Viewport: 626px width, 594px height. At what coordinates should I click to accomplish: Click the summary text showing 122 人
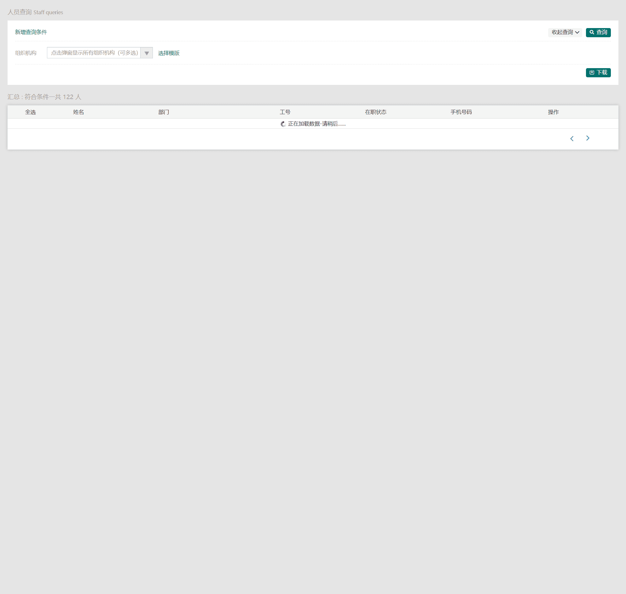pyautogui.click(x=44, y=97)
